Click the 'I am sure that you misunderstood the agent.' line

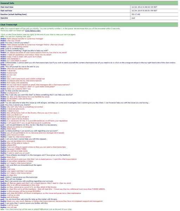tap(21, 165)
